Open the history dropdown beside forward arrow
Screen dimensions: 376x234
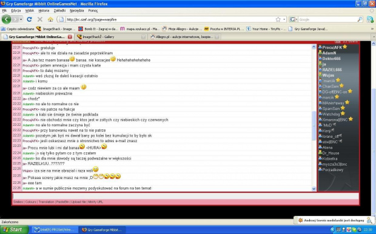21,19
